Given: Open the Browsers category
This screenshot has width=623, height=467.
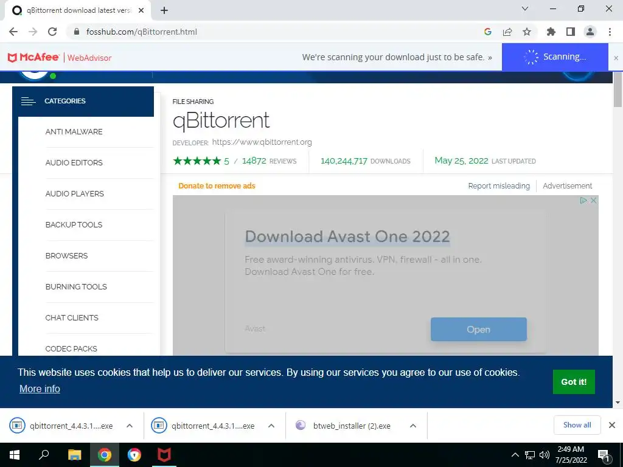Looking at the screenshot, I should [x=66, y=256].
